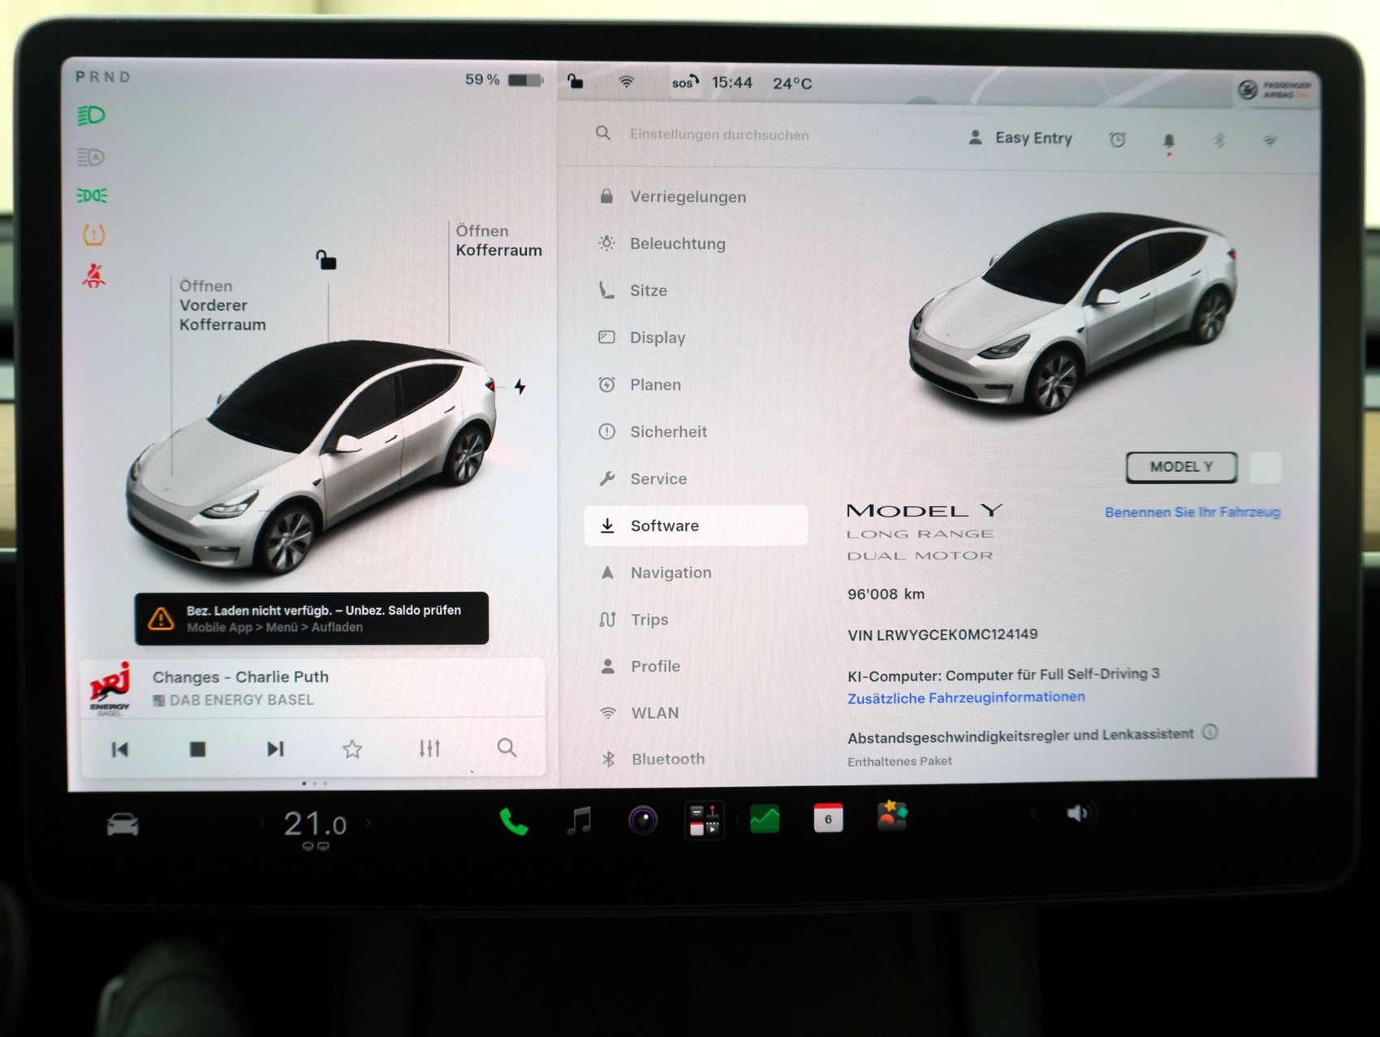Go to the previous track
Screen dimensions: 1380x1037
click(120, 750)
